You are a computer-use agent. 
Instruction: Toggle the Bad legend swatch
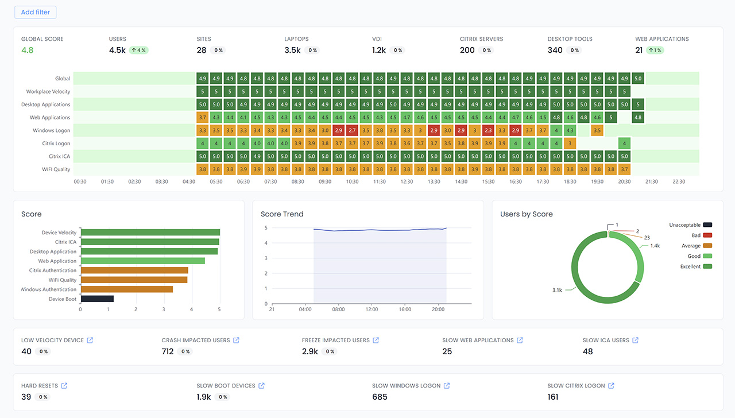(x=707, y=235)
